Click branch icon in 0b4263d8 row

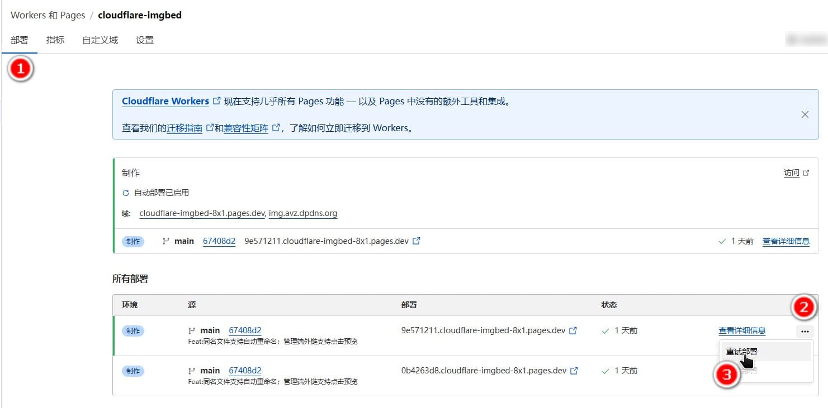(x=192, y=371)
